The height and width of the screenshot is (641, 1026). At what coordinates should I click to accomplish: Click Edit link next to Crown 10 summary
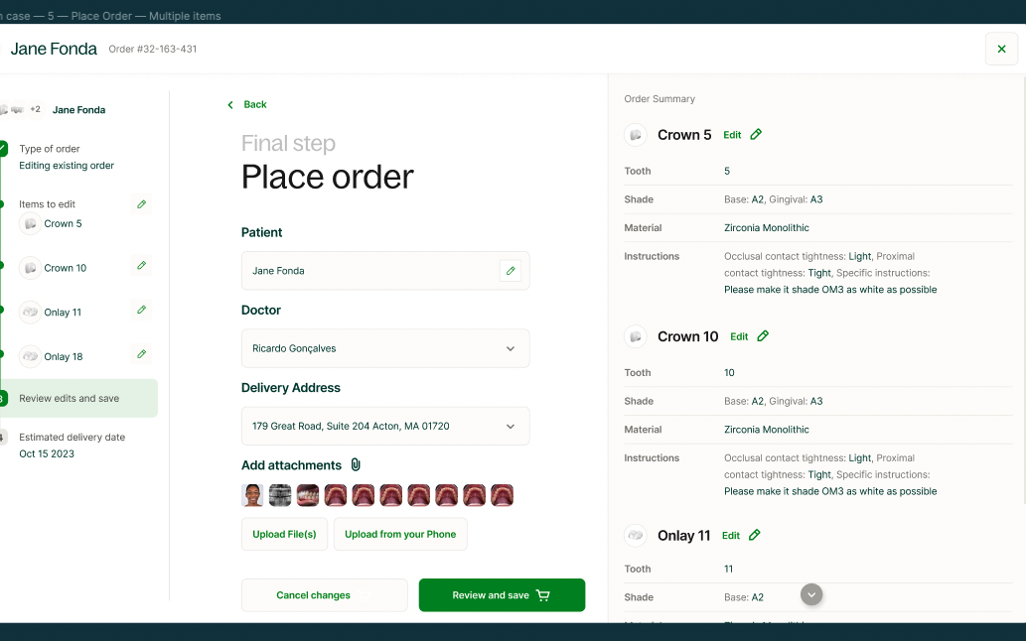pyautogui.click(x=739, y=336)
